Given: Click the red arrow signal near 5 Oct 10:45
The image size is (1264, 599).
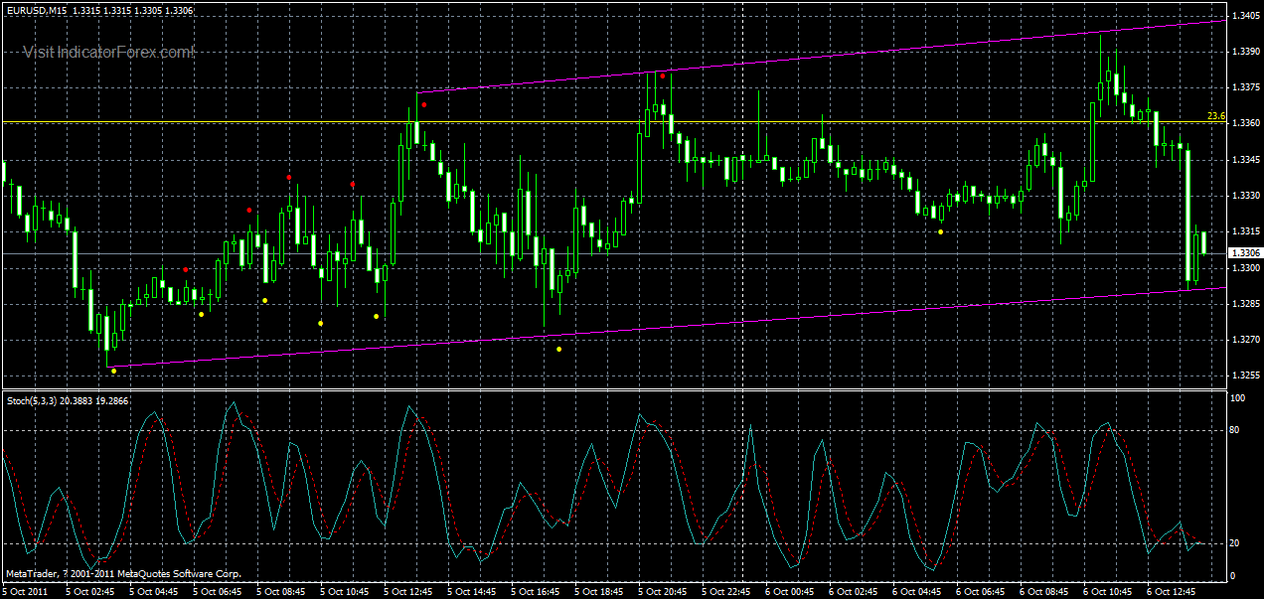Looking at the screenshot, I should (354, 184).
